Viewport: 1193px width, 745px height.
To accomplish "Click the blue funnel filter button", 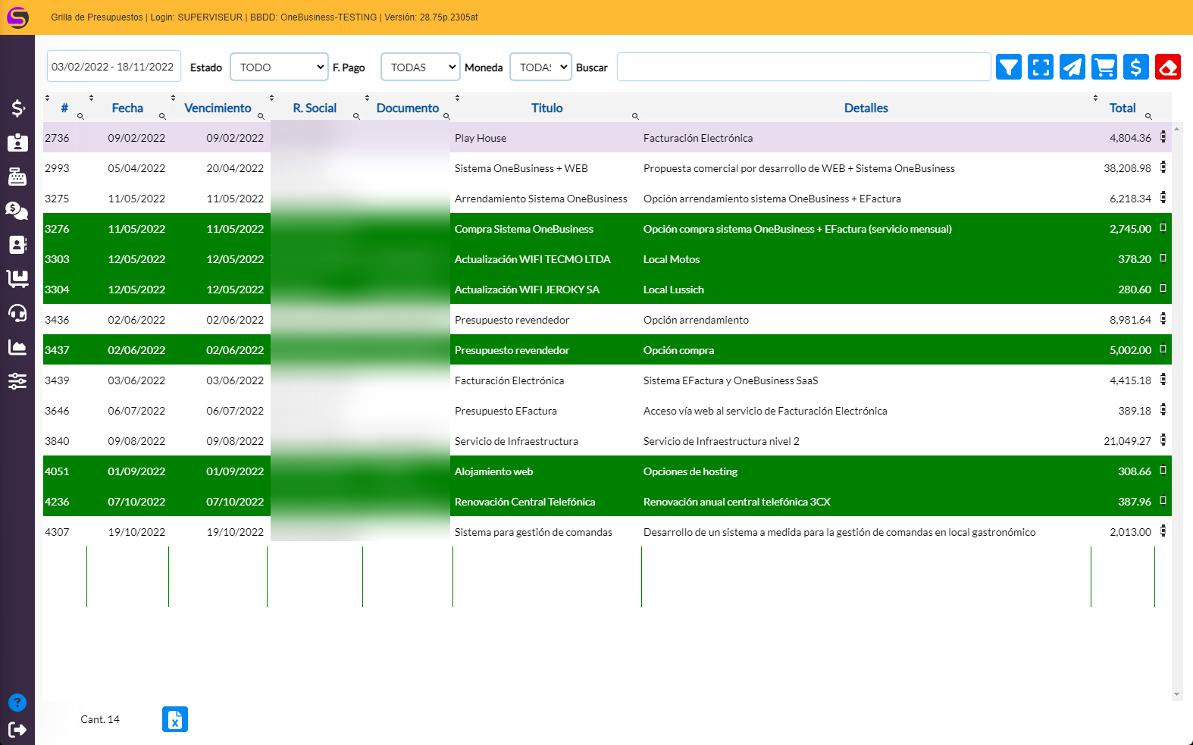I will click(1008, 67).
